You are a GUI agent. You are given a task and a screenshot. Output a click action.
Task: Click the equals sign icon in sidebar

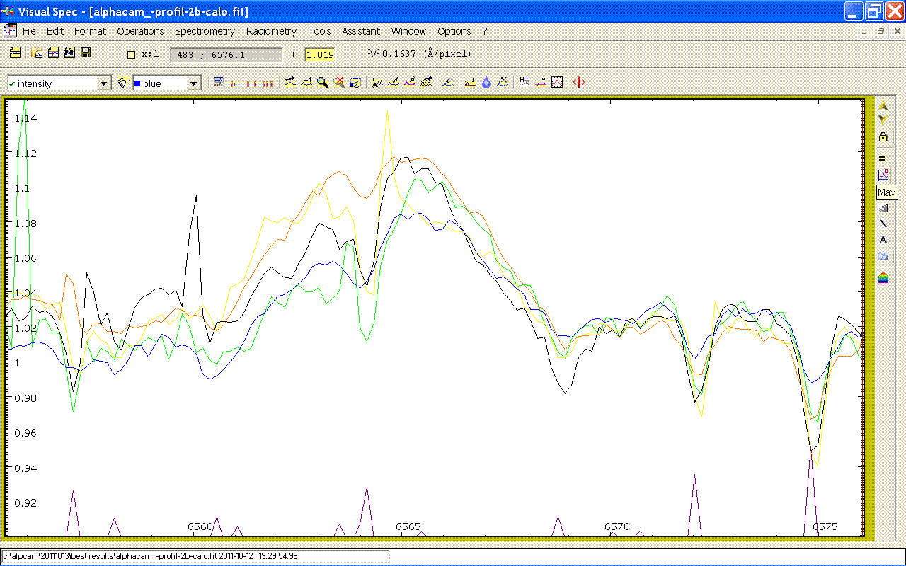pos(883,158)
